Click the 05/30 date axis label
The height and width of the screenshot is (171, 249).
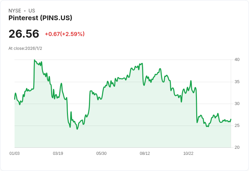(101, 153)
